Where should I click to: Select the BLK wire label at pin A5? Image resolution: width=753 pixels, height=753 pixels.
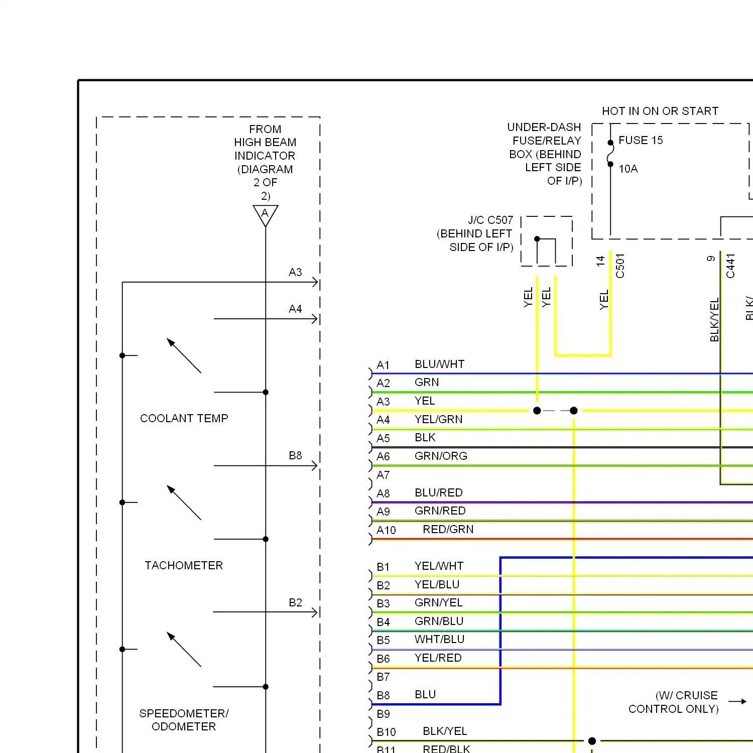click(425, 438)
